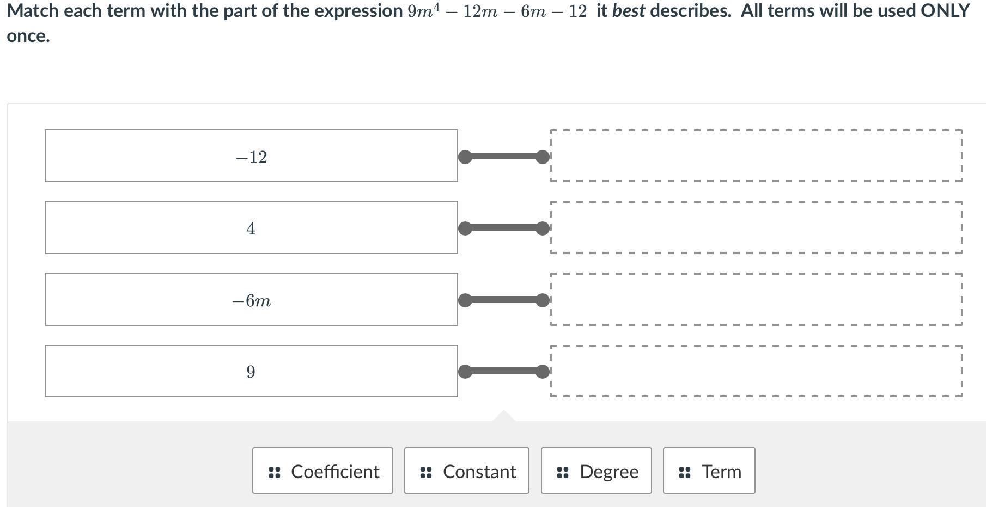Image resolution: width=986 pixels, height=507 pixels.
Task: Click the empty drop zone for −12
Action: (x=756, y=156)
